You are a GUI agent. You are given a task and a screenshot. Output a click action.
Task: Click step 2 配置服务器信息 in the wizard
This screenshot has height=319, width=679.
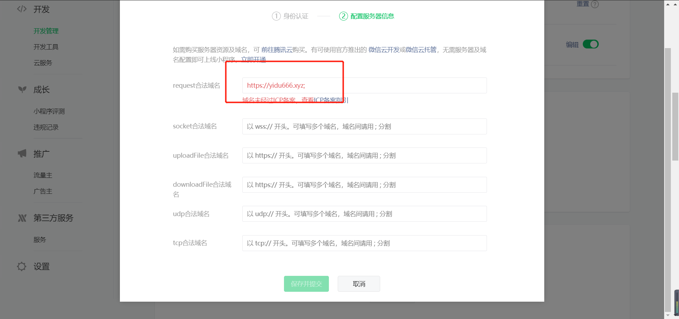click(x=367, y=16)
